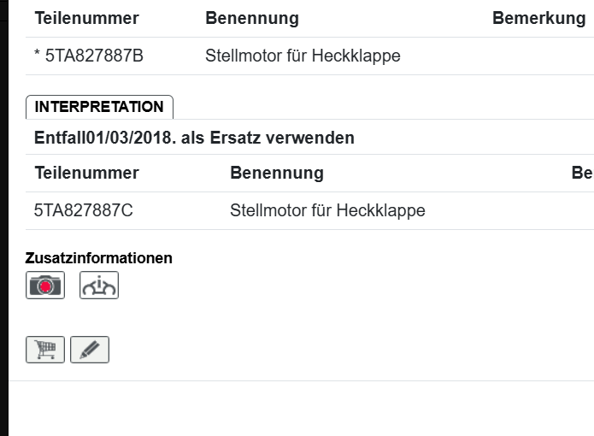Click truncated Be column header at right
Screen dimensions: 594x436
(582, 173)
